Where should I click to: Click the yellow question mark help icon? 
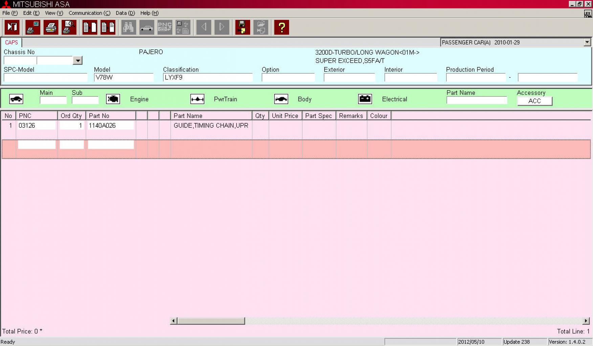(281, 27)
